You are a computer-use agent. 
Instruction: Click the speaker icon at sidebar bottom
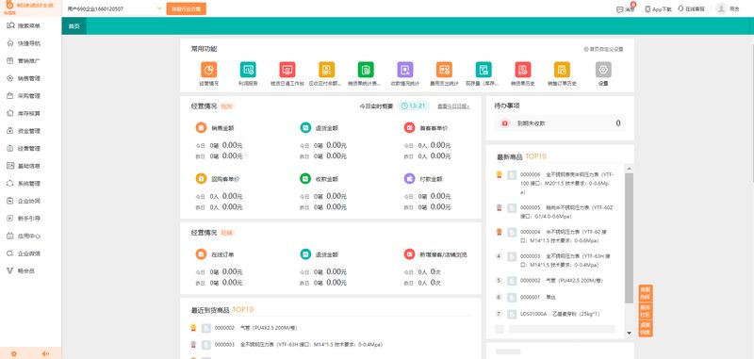coord(45,353)
